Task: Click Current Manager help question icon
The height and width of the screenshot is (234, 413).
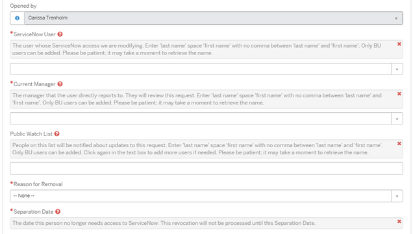Action: pyautogui.click(x=60, y=84)
